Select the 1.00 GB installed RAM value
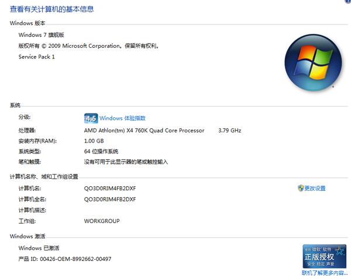This screenshot has width=351, height=279. coord(94,141)
